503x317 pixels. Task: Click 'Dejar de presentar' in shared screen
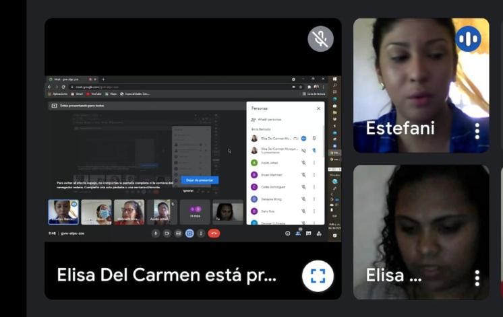click(200, 180)
